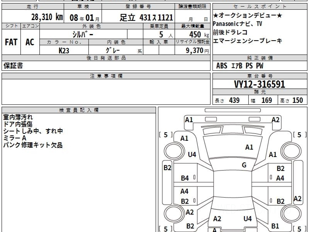Image resolution: width=309 pixels, height=232 pixels.
Task: Click the 登録番号 header label
Action: click(x=138, y=7)
